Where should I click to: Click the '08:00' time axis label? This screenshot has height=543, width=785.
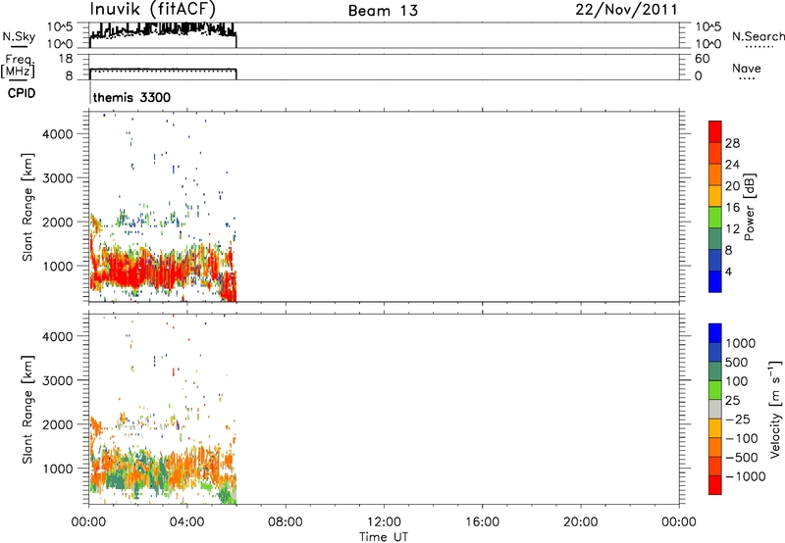click(285, 522)
